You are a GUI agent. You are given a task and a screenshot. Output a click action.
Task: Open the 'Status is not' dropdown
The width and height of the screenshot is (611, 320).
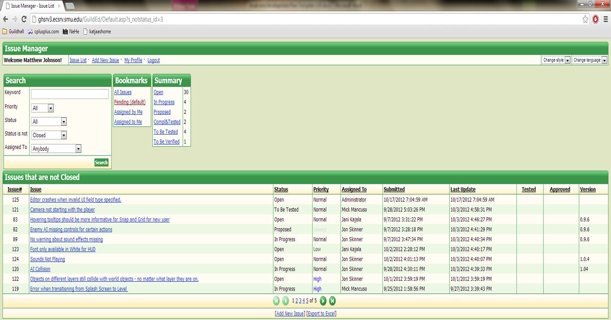pyautogui.click(x=49, y=135)
